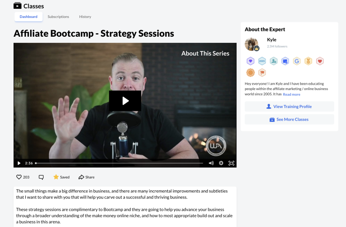Click the Google badge on Kyle's profile

click(297, 61)
